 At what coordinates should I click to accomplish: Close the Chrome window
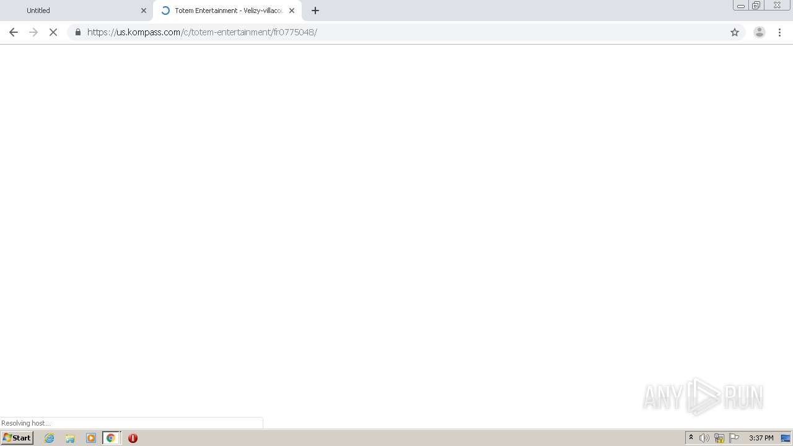pos(777,6)
